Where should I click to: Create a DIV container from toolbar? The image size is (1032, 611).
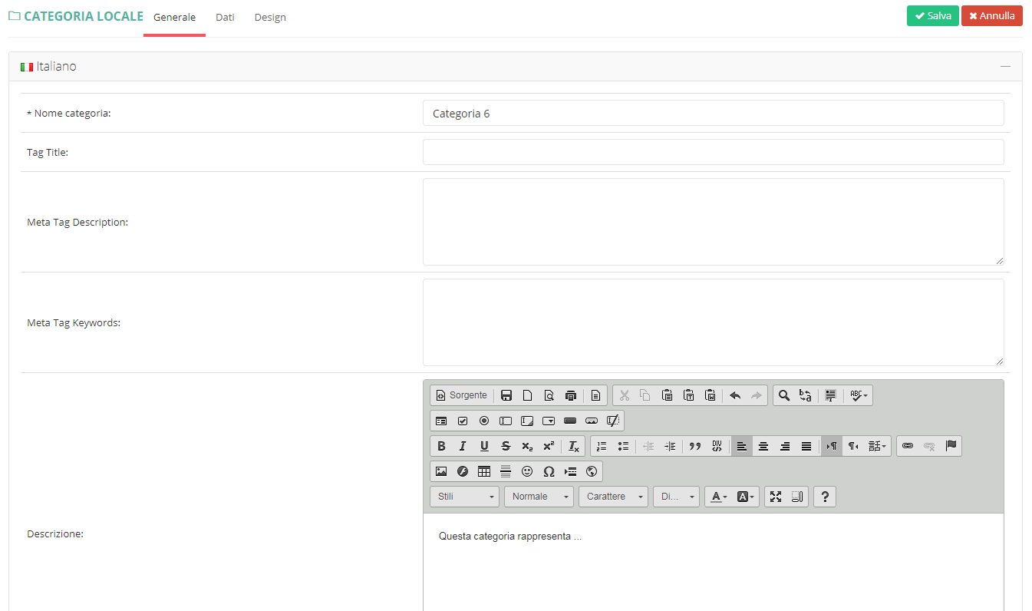pyautogui.click(x=717, y=446)
